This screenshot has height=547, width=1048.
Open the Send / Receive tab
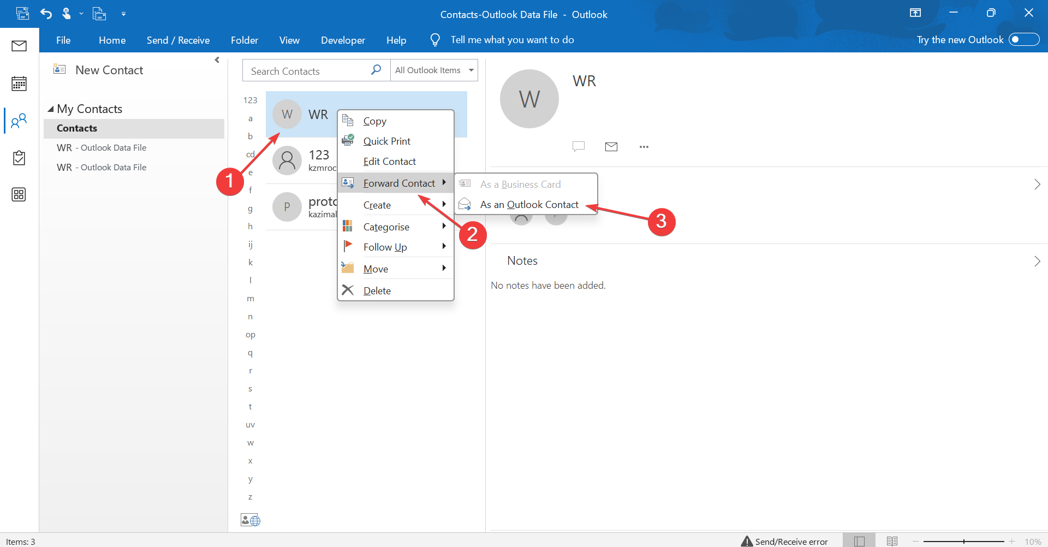[178, 40]
